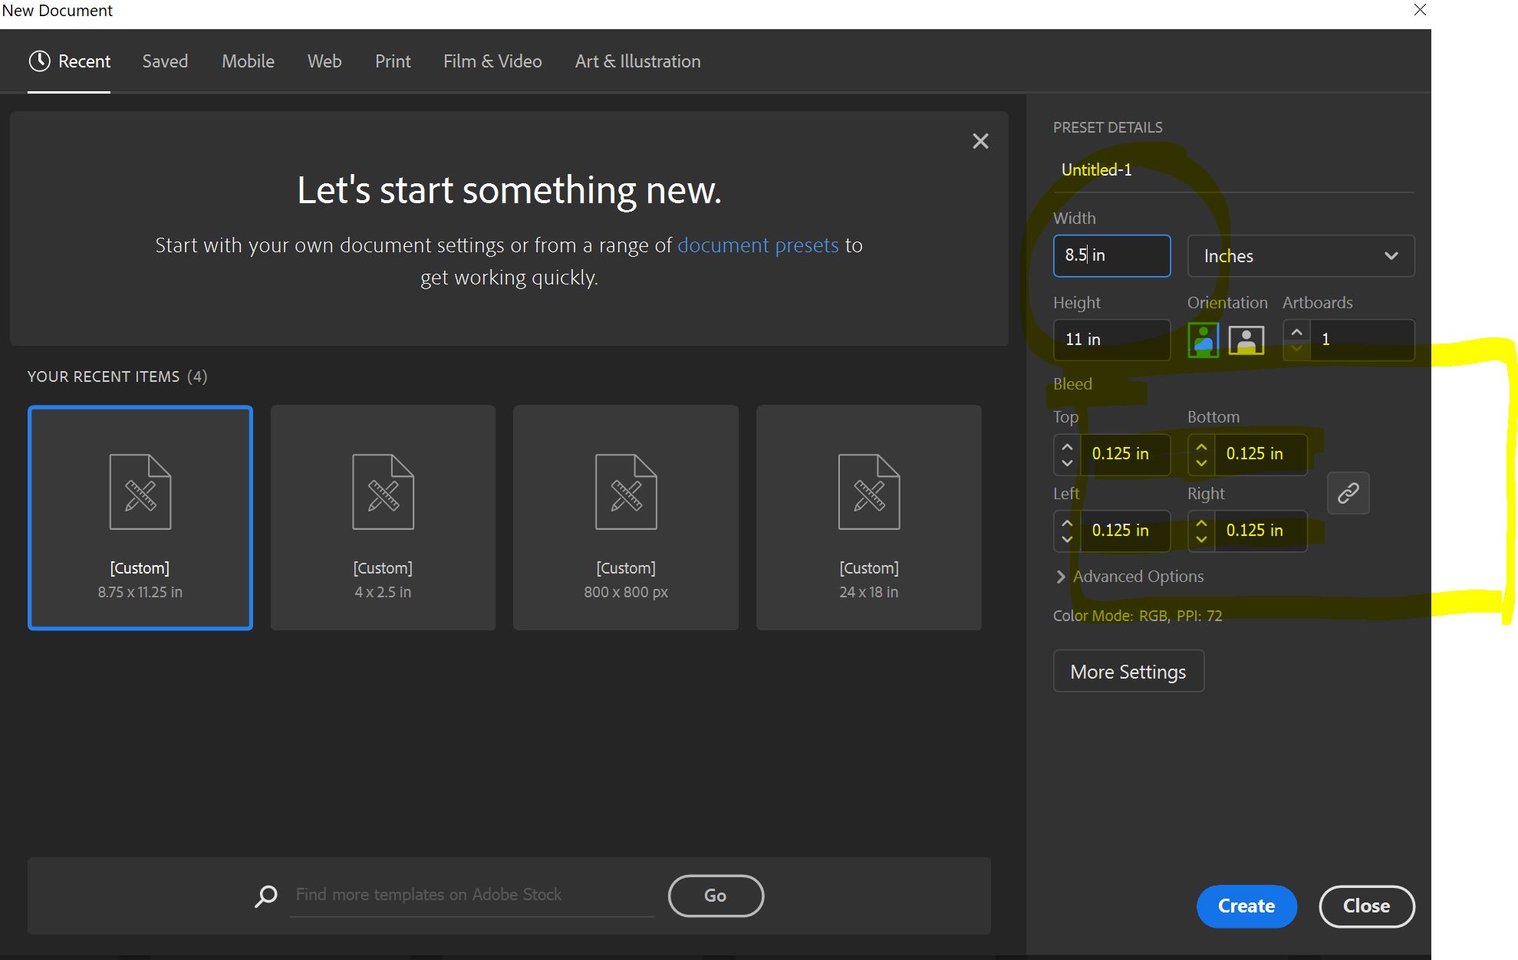Edit the Untitled-1 document name field
The height and width of the screenshot is (960, 1518).
[x=1233, y=170]
